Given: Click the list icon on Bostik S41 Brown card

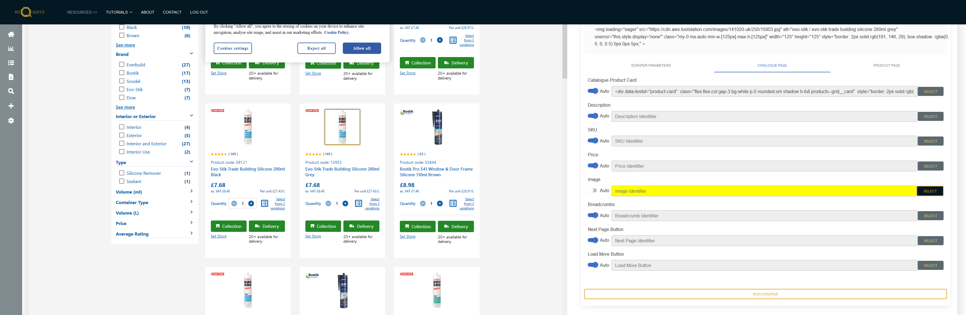Looking at the screenshot, I should pos(453,204).
